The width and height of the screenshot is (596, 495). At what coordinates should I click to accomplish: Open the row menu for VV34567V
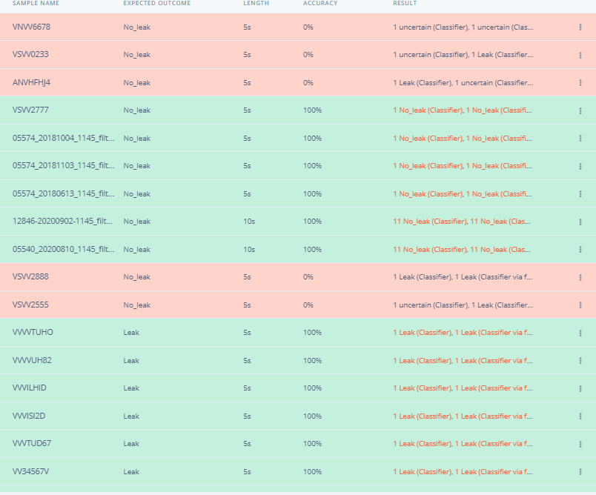[x=580, y=472]
